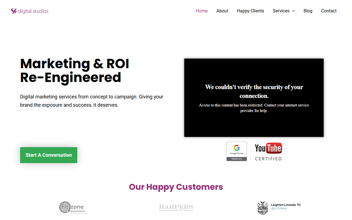The width and height of the screenshot is (352, 220).
Task: Open the Home menu item
Action: [x=202, y=11]
